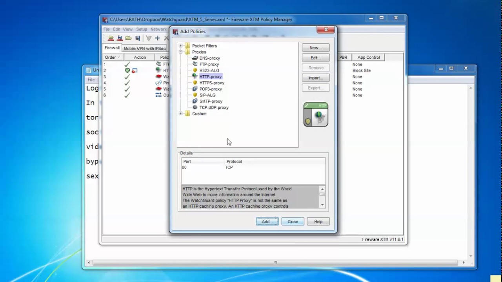Click description box scroll up arrow

(322, 189)
